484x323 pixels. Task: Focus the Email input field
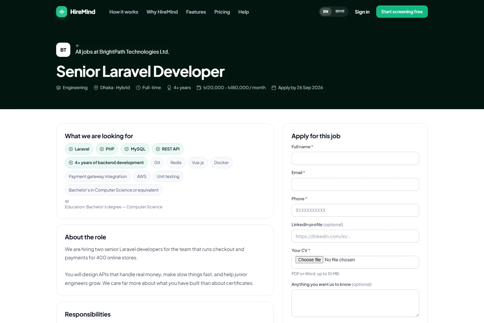tap(355, 184)
